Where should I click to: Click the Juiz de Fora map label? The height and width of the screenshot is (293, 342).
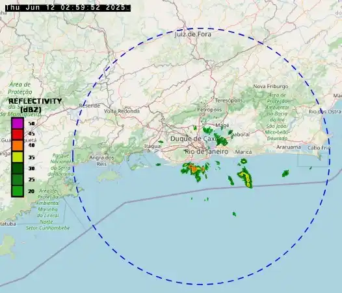coord(193,34)
